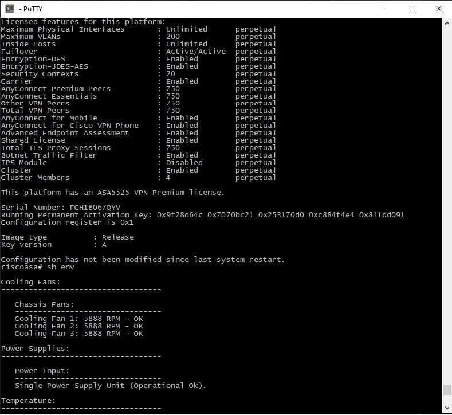
Task: Click 'Power Supplies:' heading
Action: pos(35,349)
